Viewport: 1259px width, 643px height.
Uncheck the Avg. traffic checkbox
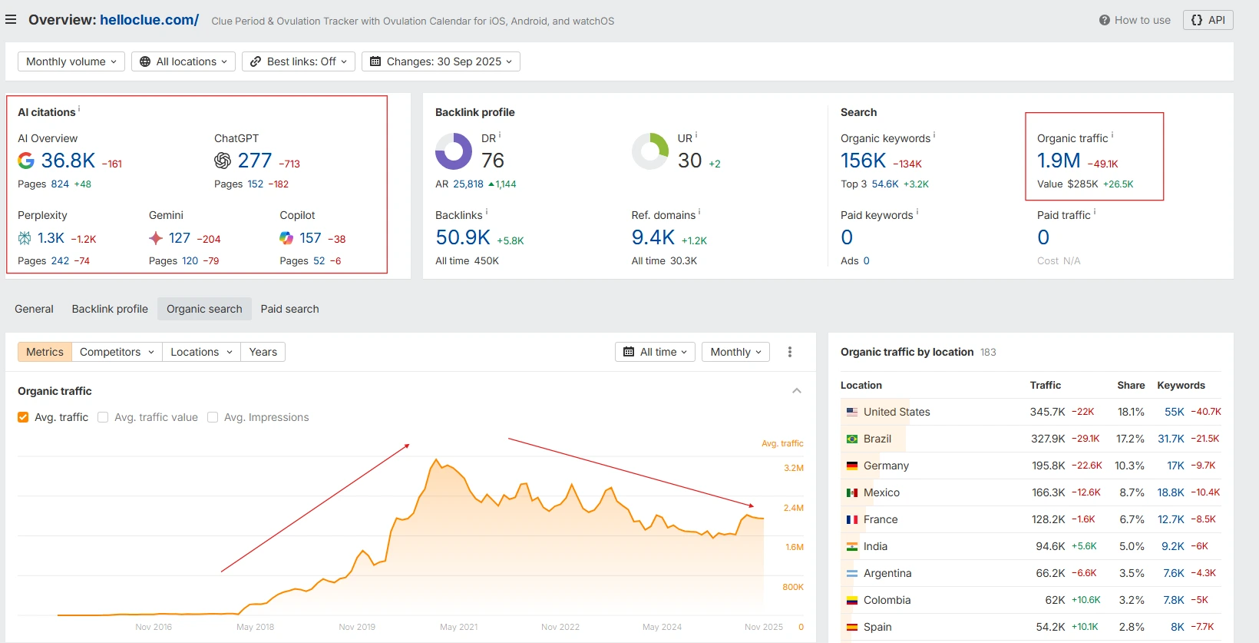point(23,417)
